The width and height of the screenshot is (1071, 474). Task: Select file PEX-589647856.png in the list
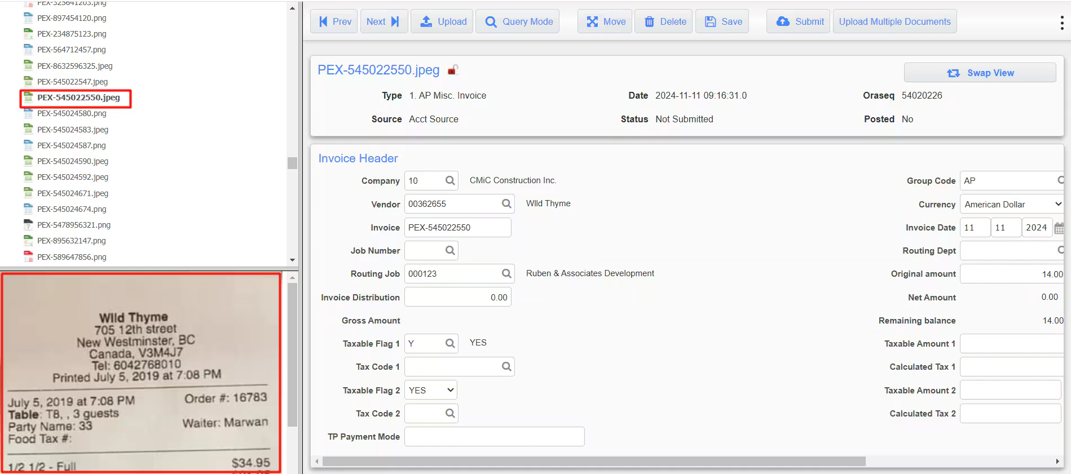coord(72,257)
